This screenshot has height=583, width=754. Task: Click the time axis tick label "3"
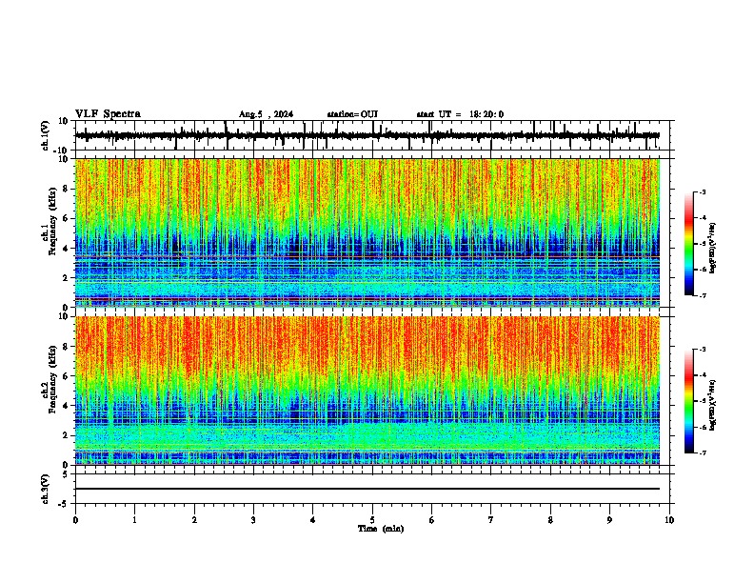(253, 520)
